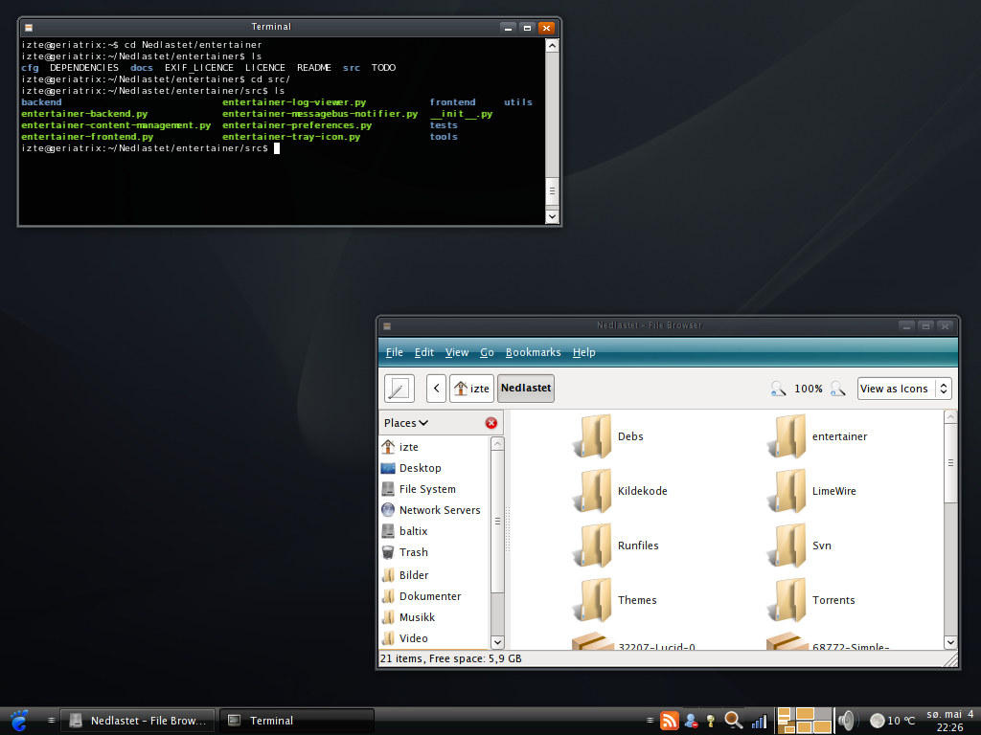This screenshot has height=735, width=981.
Task: Click Places sidebar scrollbar up arrow
Action: tap(497, 444)
